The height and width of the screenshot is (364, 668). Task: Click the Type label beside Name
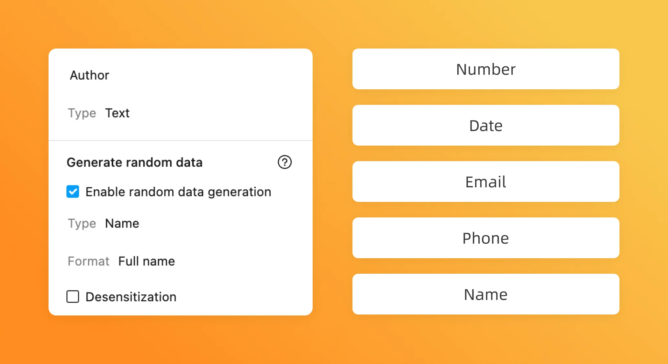[82, 223]
